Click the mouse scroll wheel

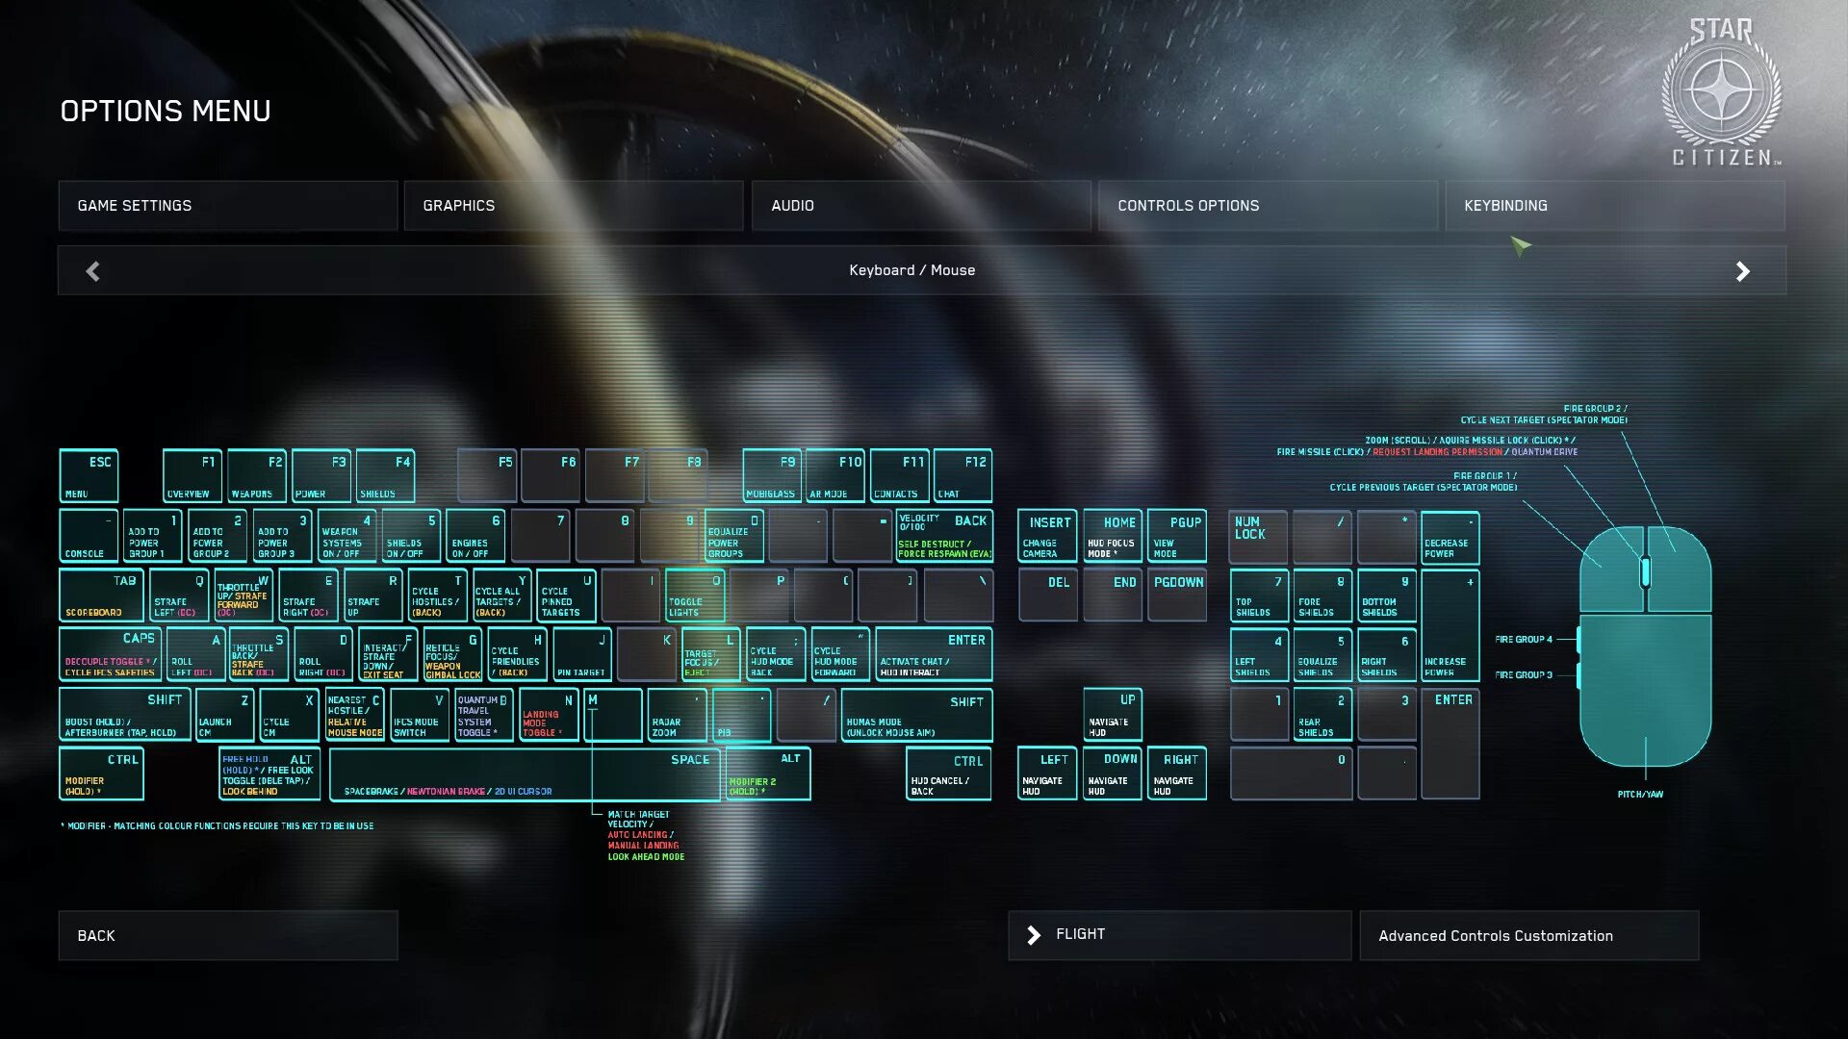pos(1645,571)
